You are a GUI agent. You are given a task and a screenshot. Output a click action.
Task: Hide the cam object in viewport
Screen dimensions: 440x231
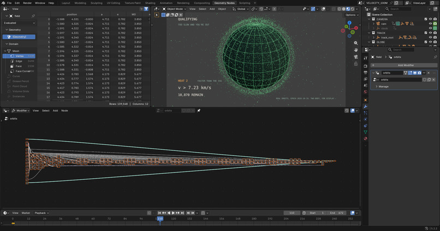tap(430, 24)
